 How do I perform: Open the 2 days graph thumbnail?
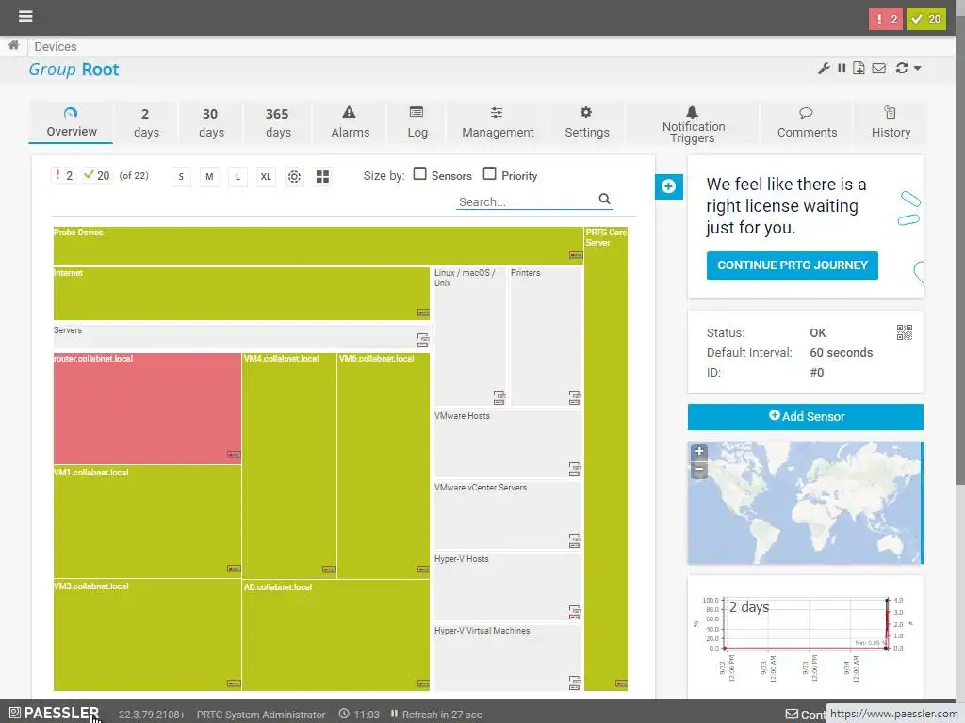point(805,636)
